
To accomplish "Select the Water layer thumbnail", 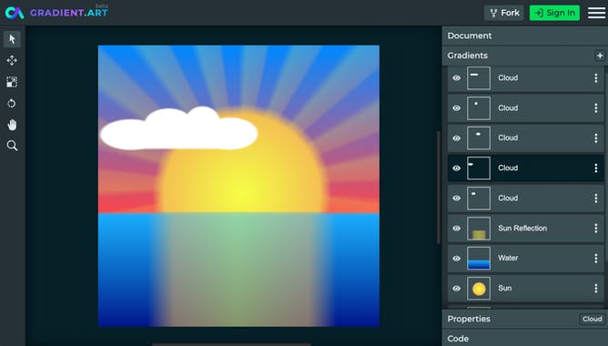I will [x=479, y=259].
